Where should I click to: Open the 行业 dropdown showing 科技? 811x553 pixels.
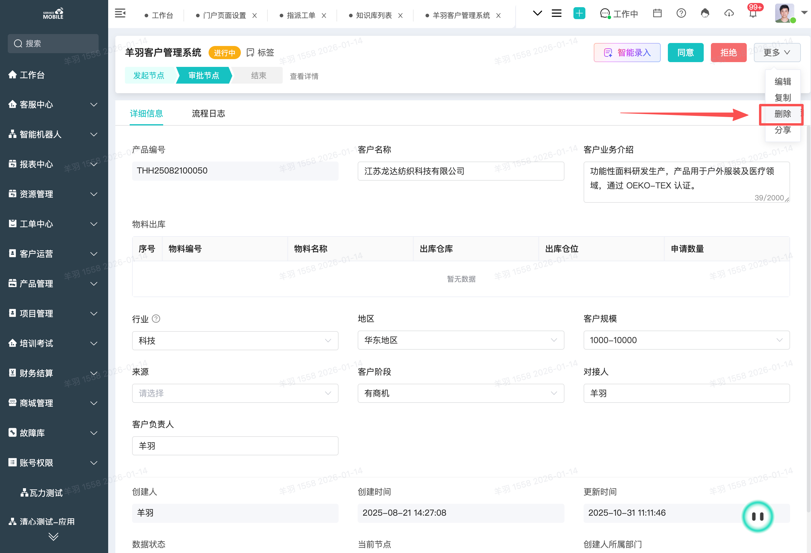(x=235, y=341)
